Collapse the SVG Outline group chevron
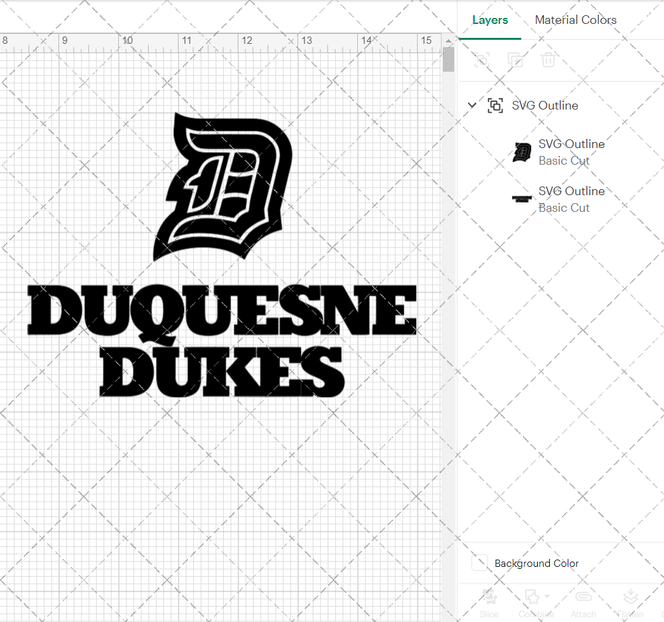Viewport: 664px width, 622px height. pyautogui.click(x=471, y=105)
